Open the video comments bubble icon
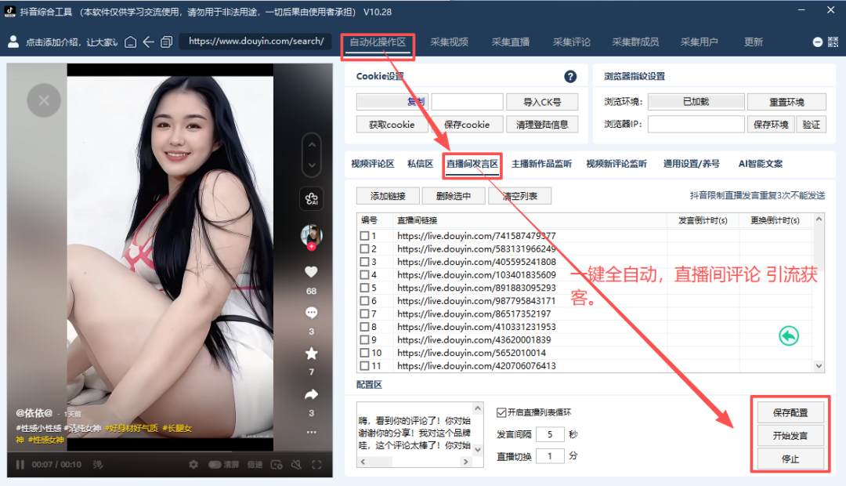Image resolution: width=846 pixels, height=486 pixels. click(311, 313)
